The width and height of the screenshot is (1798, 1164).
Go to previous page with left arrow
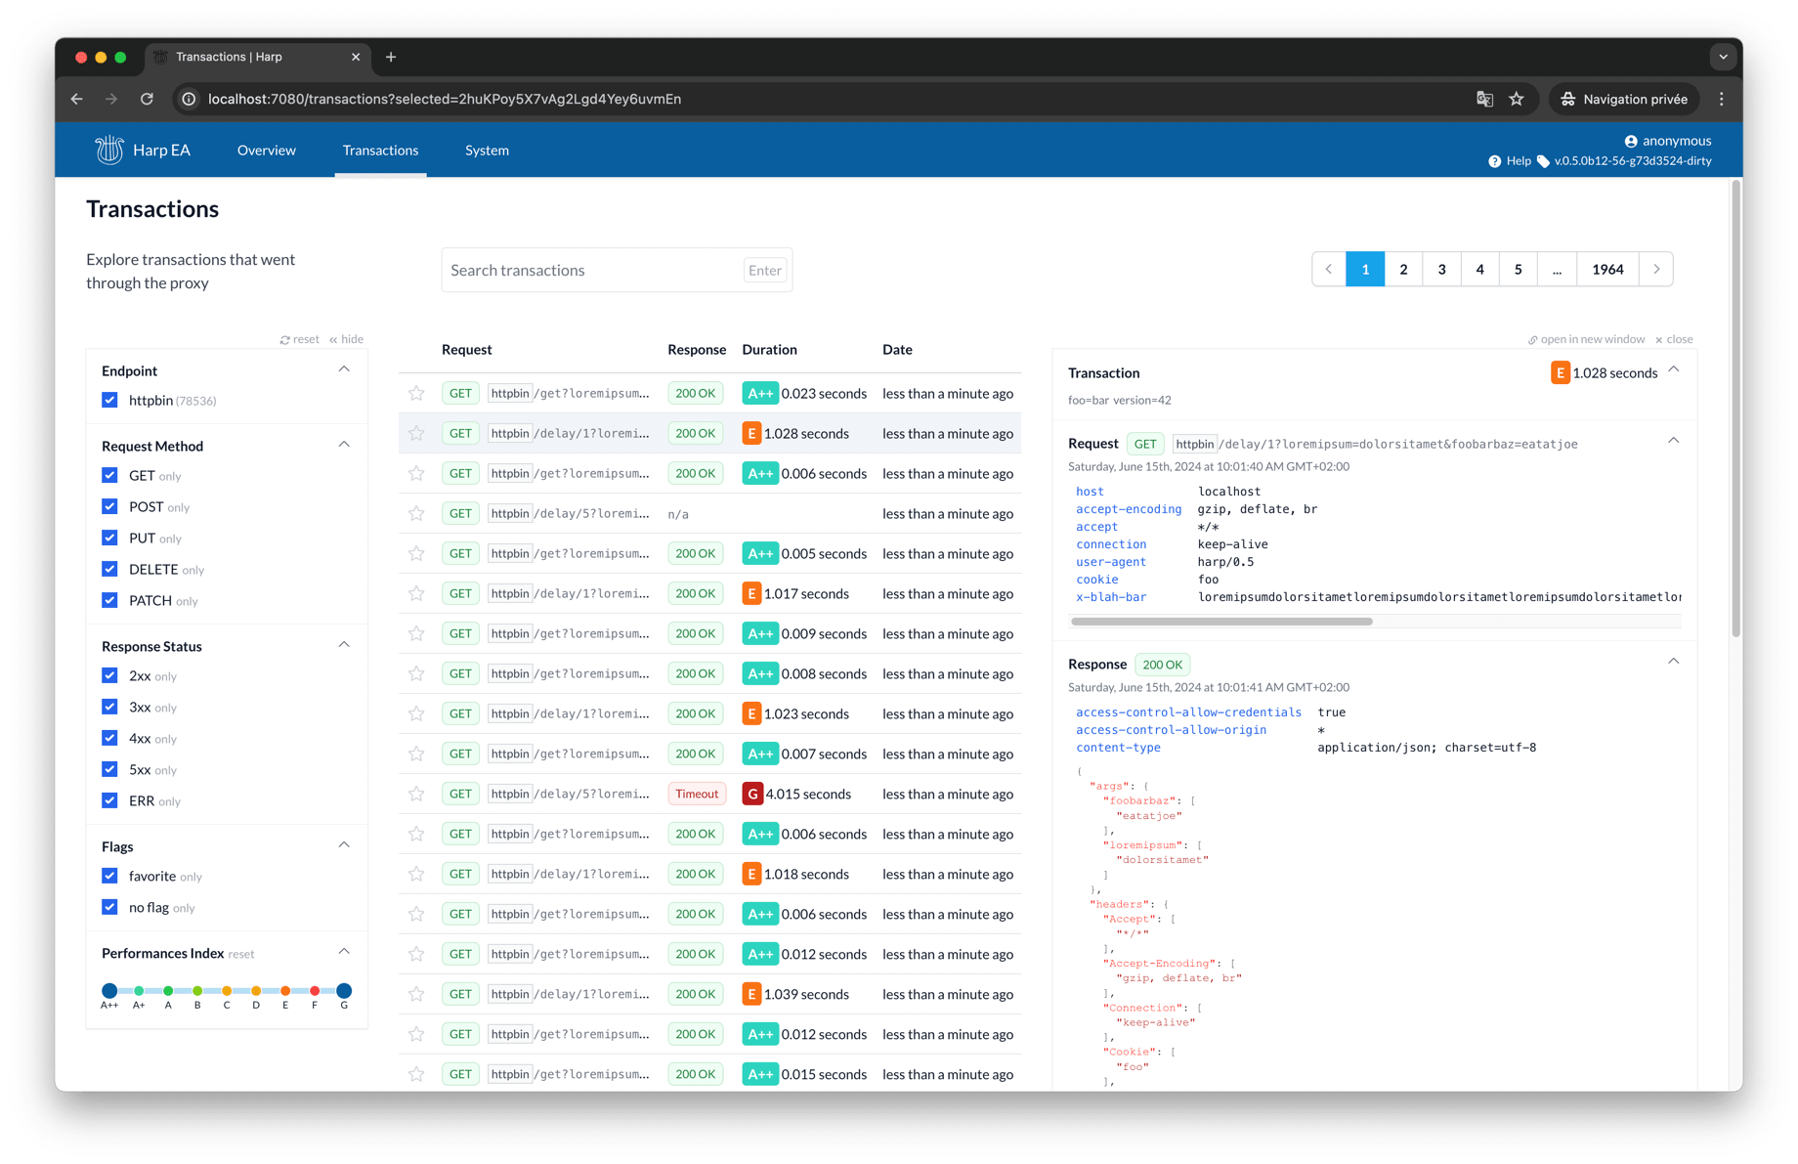[x=1329, y=269]
